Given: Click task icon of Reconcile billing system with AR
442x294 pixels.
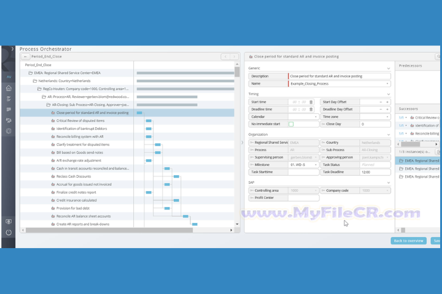Looking at the screenshot, I should (x=53, y=137).
